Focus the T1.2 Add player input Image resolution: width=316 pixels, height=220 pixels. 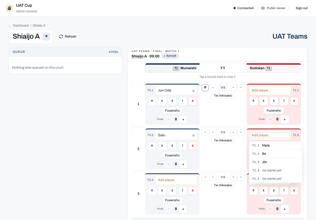click(x=270, y=135)
